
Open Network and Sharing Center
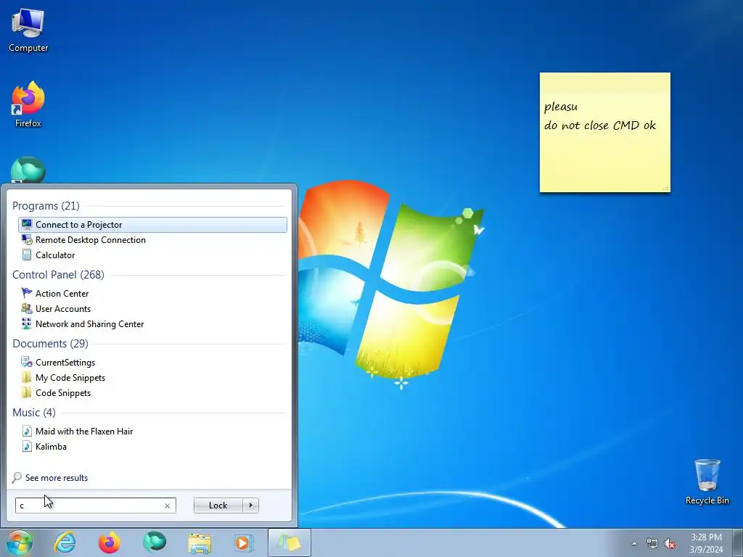(152, 323)
